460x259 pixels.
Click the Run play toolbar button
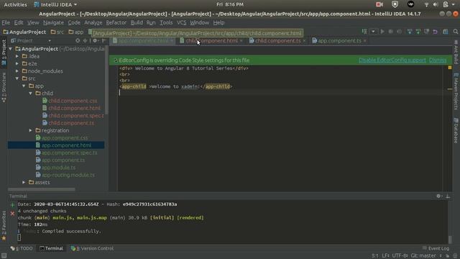point(382,32)
